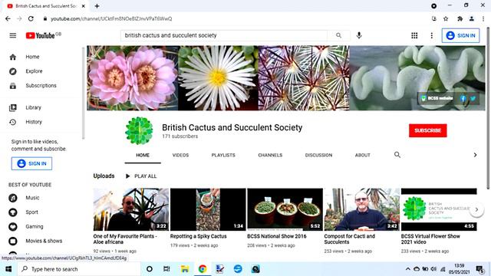
Task: Open the channel's Facebook link in banner
Action: tap(463, 99)
